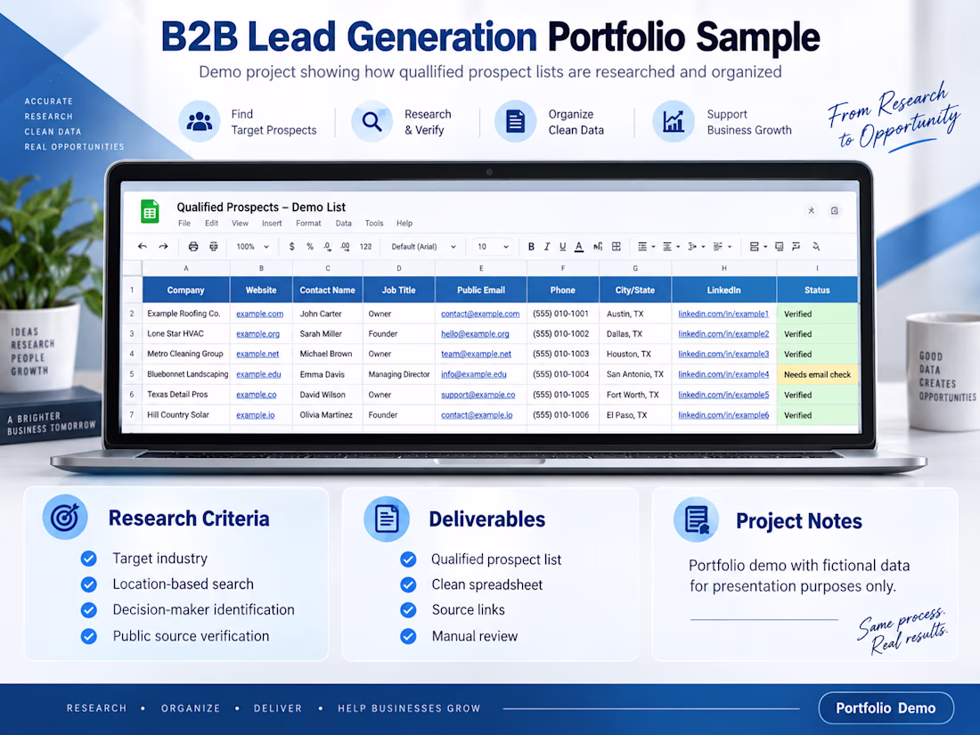
Task: Open the font size 10 dropdown
Action: coord(494,246)
